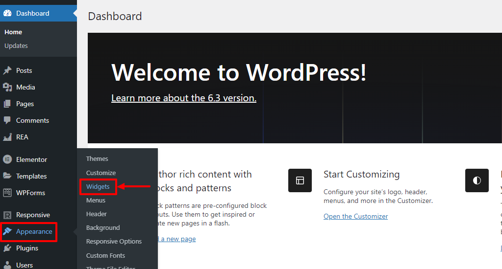Click the Welcome to WordPress! heading
Image resolution: width=502 pixels, height=269 pixels.
(x=239, y=72)
